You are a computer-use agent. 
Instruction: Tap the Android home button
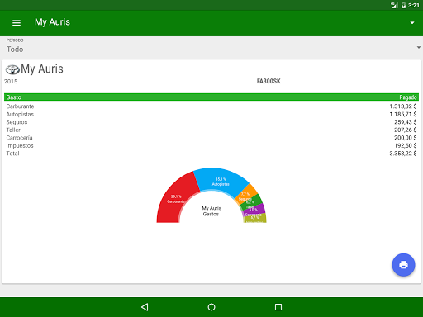click(x=211, y=307)
